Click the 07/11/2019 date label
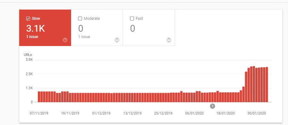Image resolution: width=288 pixels, height=125 pixels. tap(39, 113)
